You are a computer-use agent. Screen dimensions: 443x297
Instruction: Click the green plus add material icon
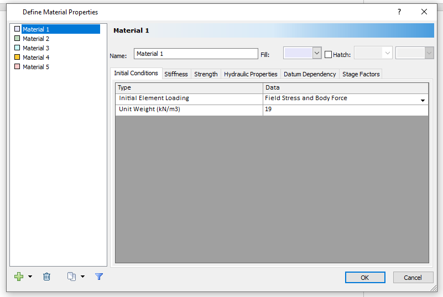coord(19,277)
